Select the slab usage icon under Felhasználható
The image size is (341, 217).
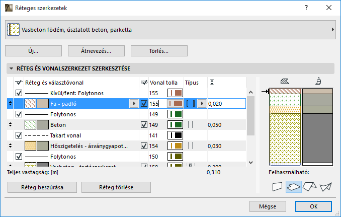[294, 186]
